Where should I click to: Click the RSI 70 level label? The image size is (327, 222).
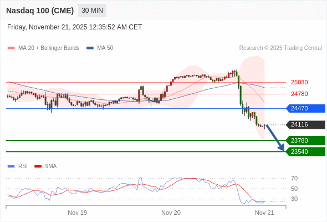coord(294,178)
